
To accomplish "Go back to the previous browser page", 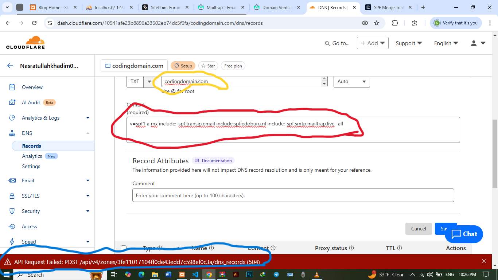I will coord(8,23).
